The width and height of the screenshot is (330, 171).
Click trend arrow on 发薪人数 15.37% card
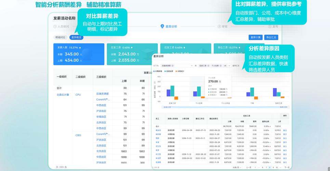pyautogui.click(x=80, y=48)
